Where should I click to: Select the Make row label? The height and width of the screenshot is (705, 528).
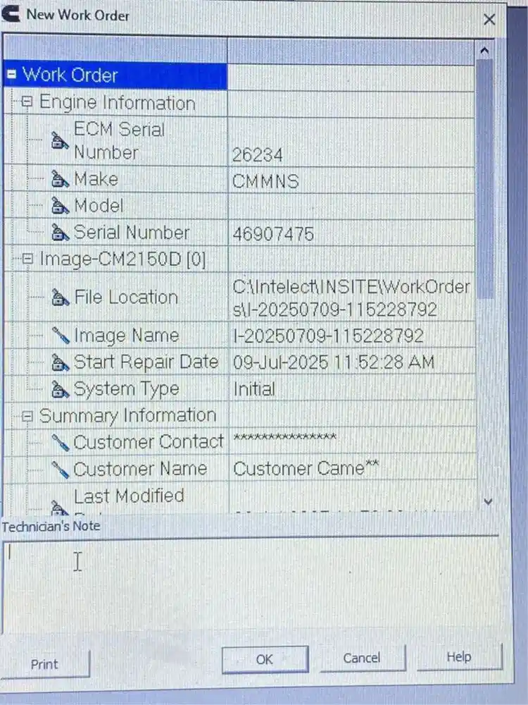[96, 179]
